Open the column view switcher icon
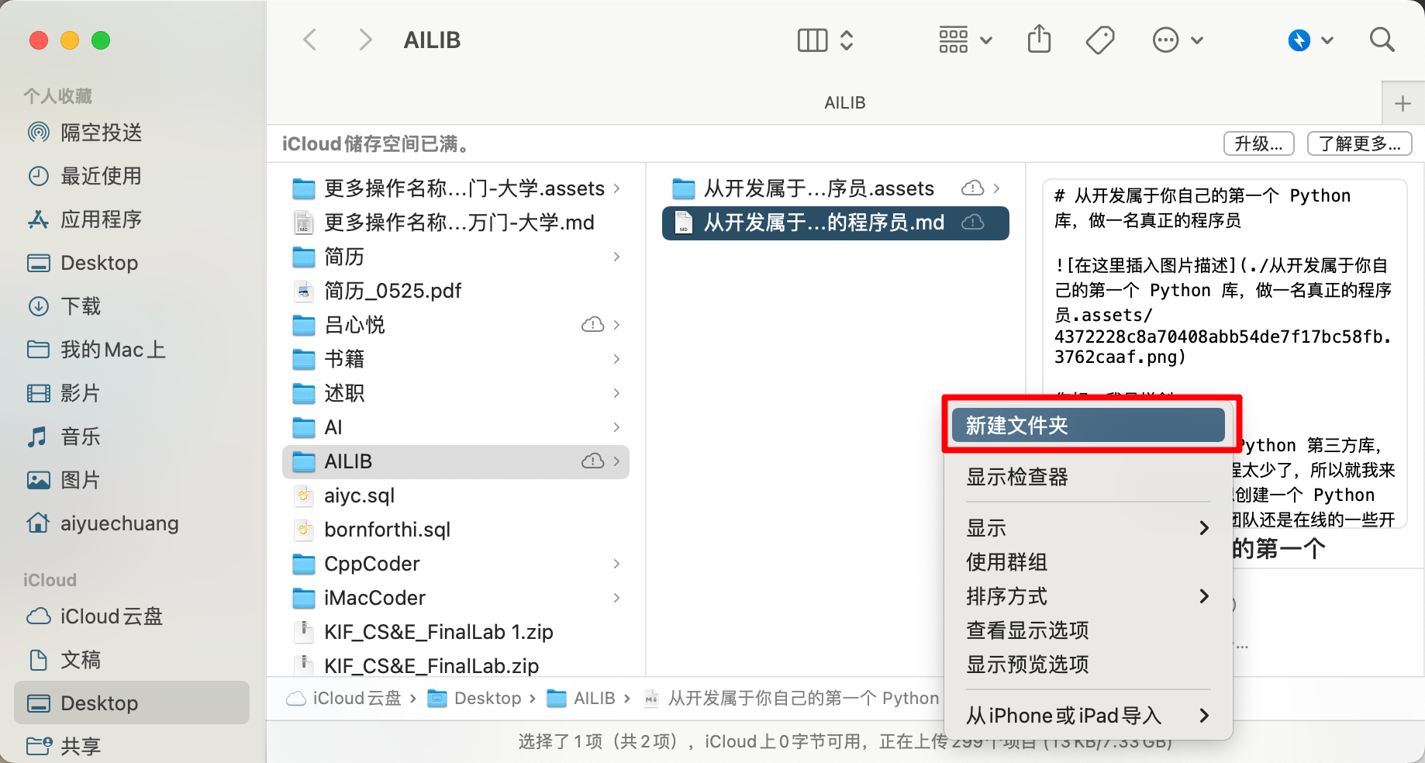The height and width of the screenshot is (763, 1425). click(x=825, y=40)
